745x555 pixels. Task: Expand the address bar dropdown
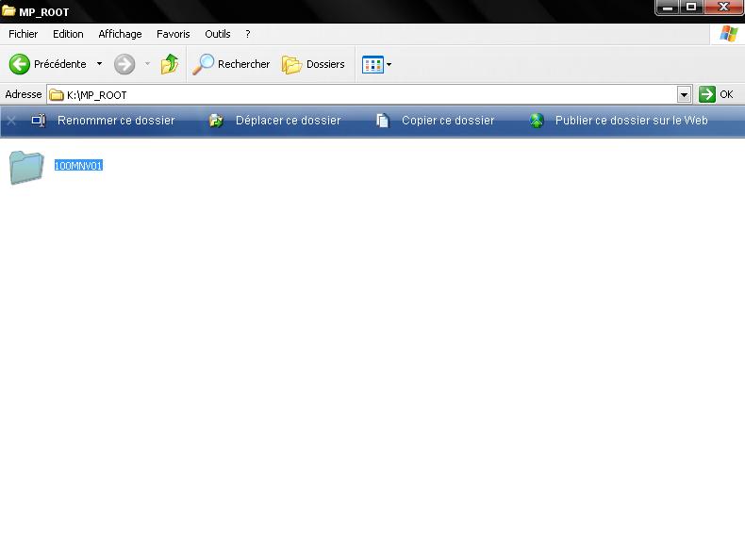click(x=685, y=95)
